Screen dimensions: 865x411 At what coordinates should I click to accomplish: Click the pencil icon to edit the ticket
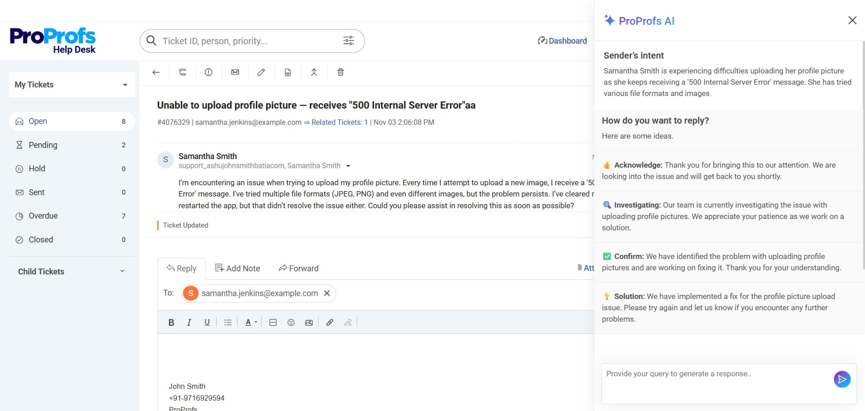coord(261,72)
